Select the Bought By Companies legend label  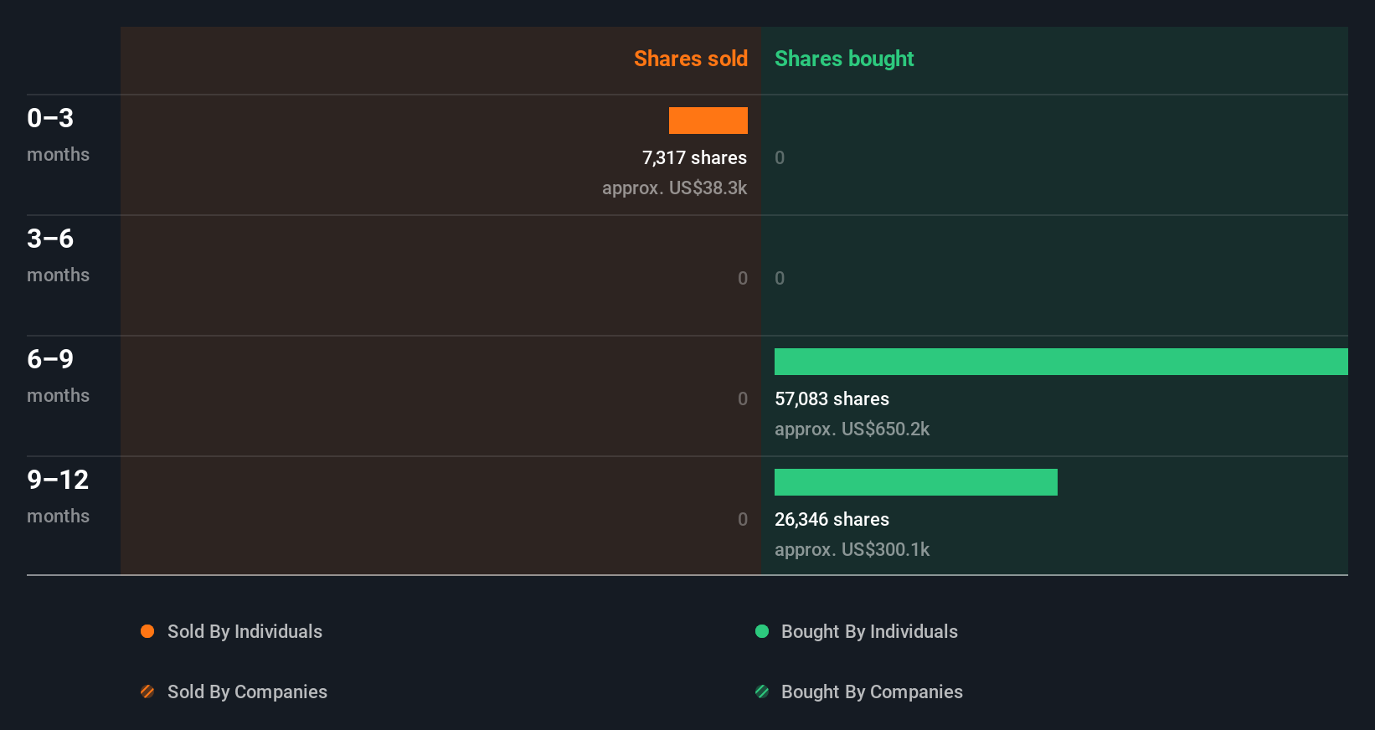(x=872, y=691)
